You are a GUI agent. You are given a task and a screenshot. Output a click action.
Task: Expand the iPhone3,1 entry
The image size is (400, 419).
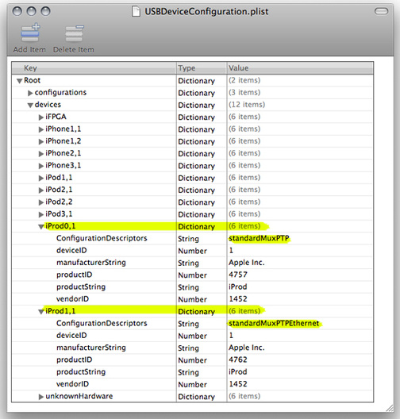pyautogui.click(x=41, y=166)
